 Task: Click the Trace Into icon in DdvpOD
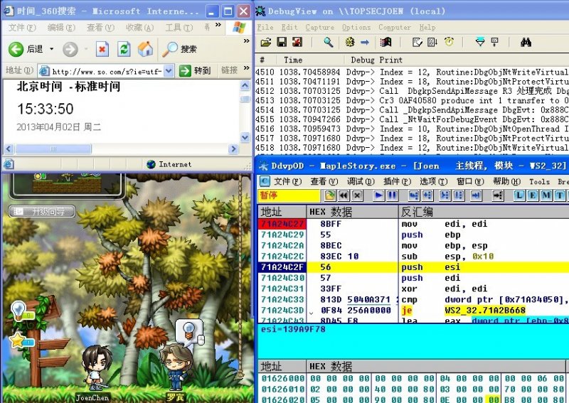(x=445, y=195)
